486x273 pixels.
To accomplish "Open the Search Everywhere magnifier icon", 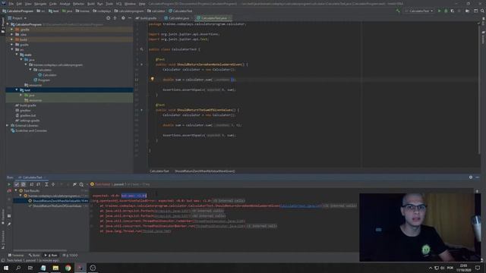I will 482,11.
